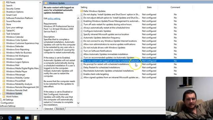Click icon of Always automatically restart at scheduled time
The width and height of the screenshot is (213, 120).
pos(82,28)
